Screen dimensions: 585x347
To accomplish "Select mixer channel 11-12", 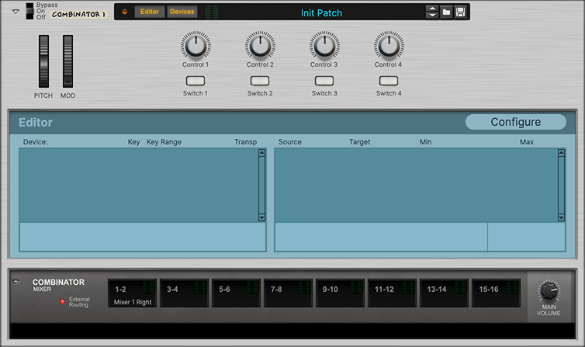I will pos(392,293).
